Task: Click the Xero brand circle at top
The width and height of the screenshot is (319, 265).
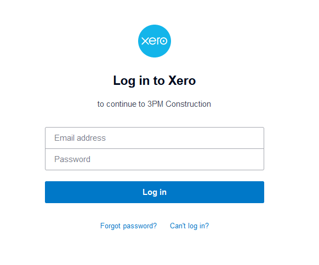Action: click(155, 41)
